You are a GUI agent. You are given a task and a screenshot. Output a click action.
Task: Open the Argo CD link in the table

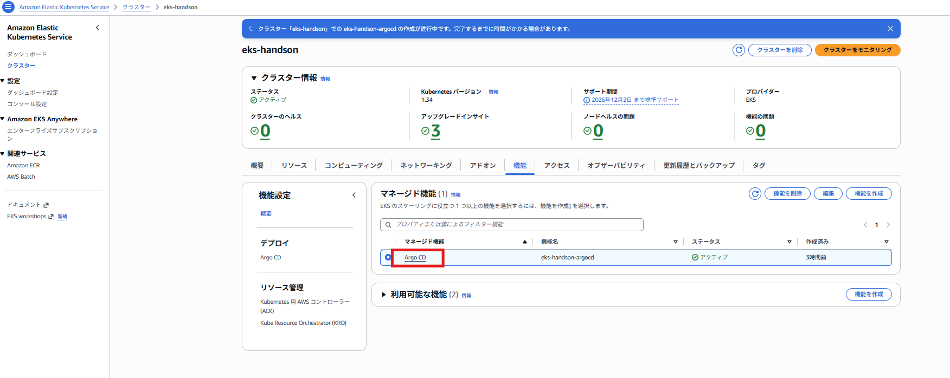[415, 258]
